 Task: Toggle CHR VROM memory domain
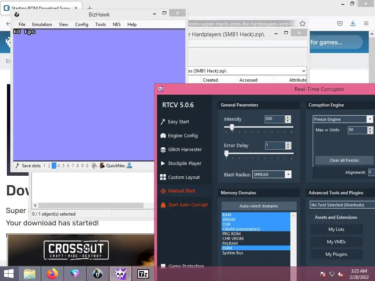(x=256, y=239)
